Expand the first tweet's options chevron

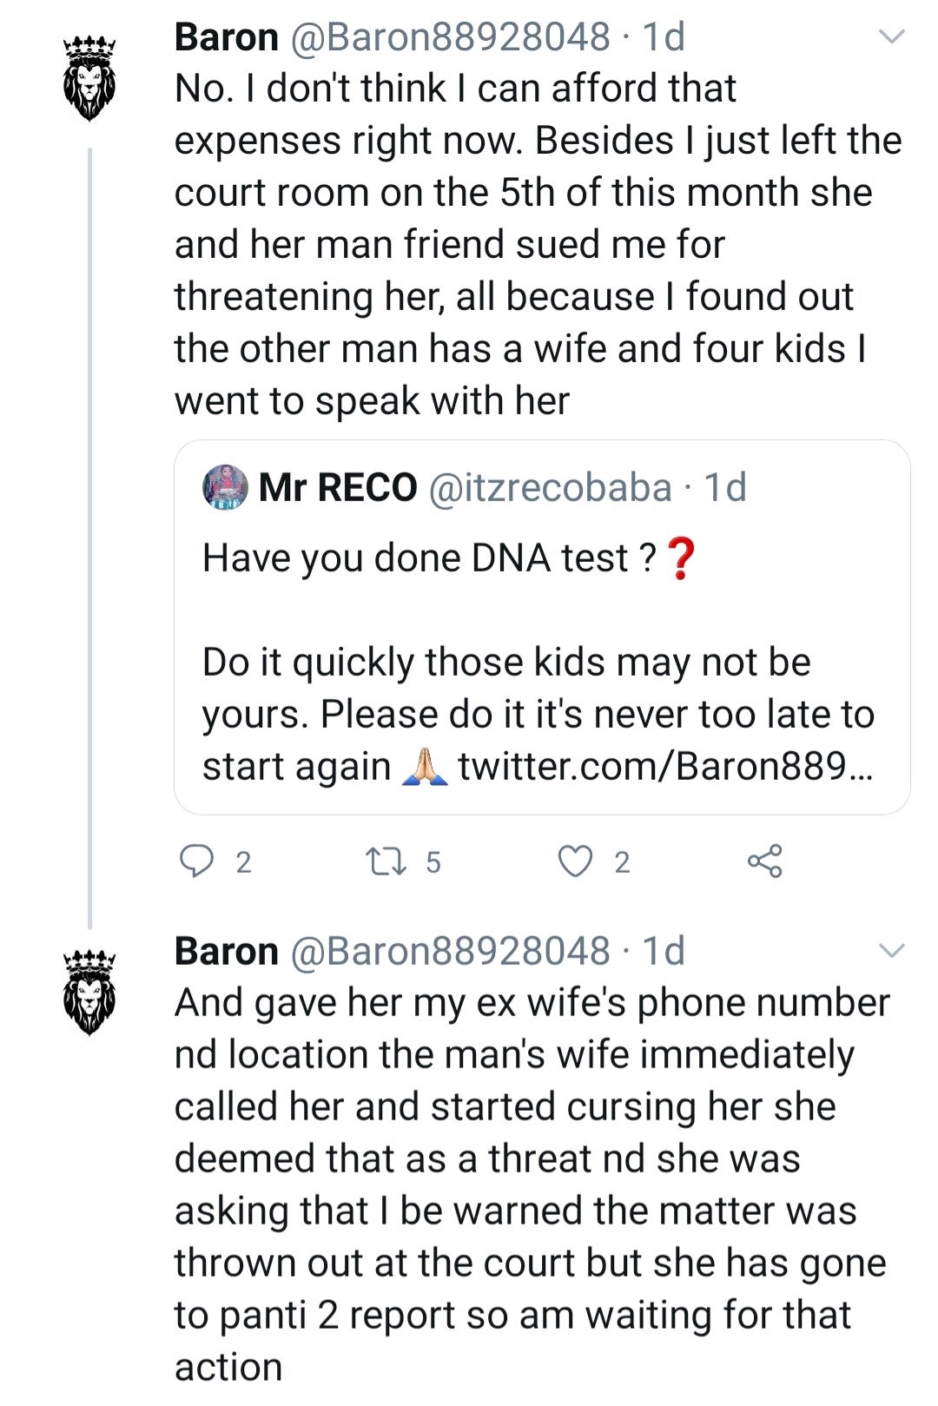892,37
